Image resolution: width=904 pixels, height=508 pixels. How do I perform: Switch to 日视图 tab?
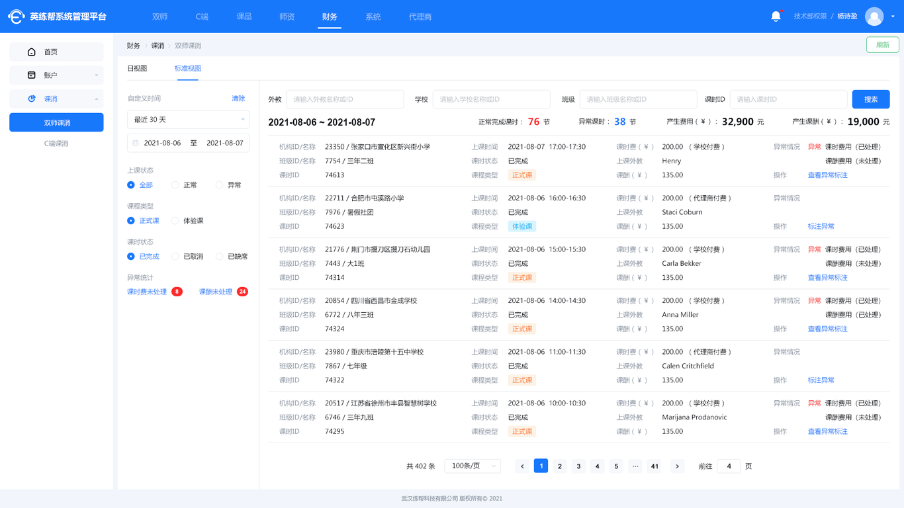point(137,69)
